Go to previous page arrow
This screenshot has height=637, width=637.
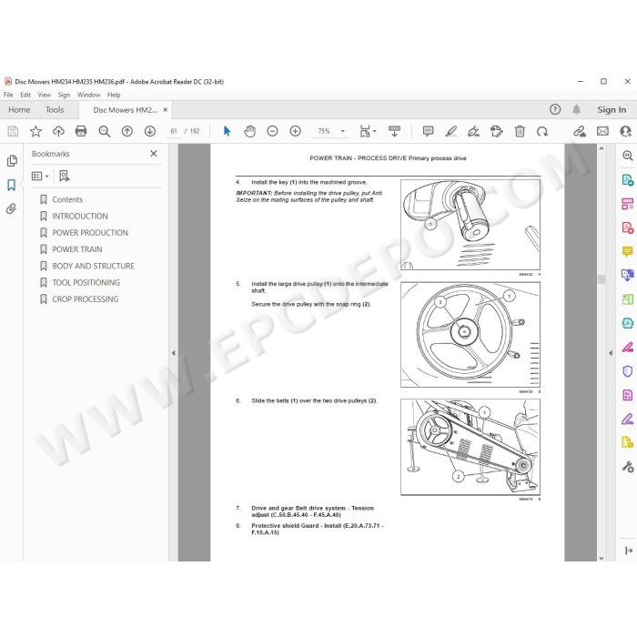(x=127, y=131)
